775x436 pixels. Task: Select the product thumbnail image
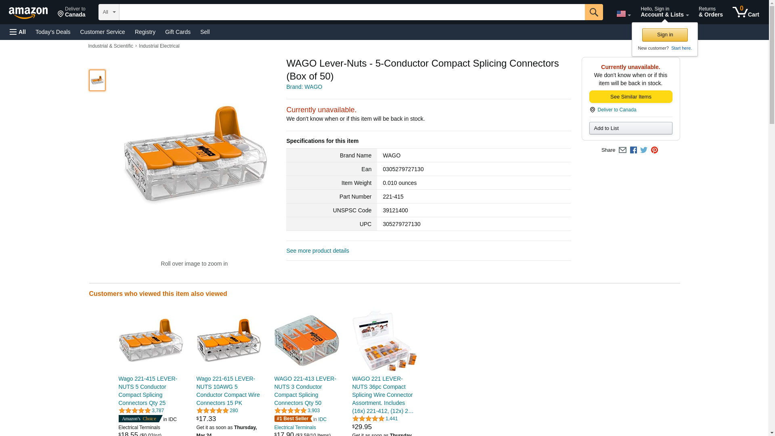[97, 80]
